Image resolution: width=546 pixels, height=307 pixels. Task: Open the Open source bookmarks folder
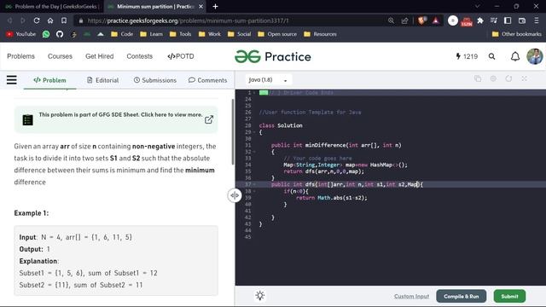point(277,34)
